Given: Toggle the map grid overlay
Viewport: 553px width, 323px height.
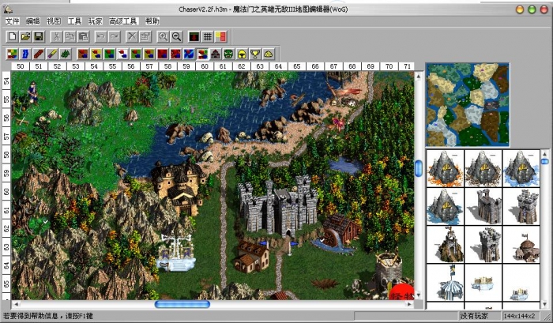Looking at the screenshot, I should pos(207,36).
